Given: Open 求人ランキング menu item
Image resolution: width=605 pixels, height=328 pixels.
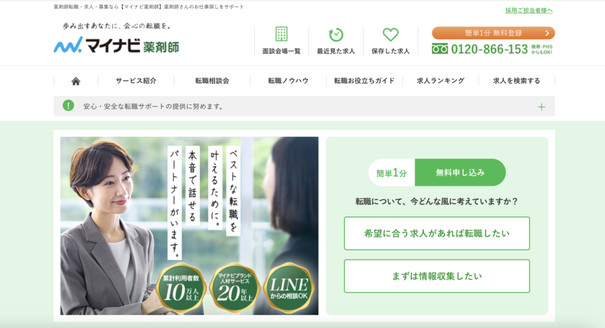Looking at the screenshot, I should (x=441, y=81).
